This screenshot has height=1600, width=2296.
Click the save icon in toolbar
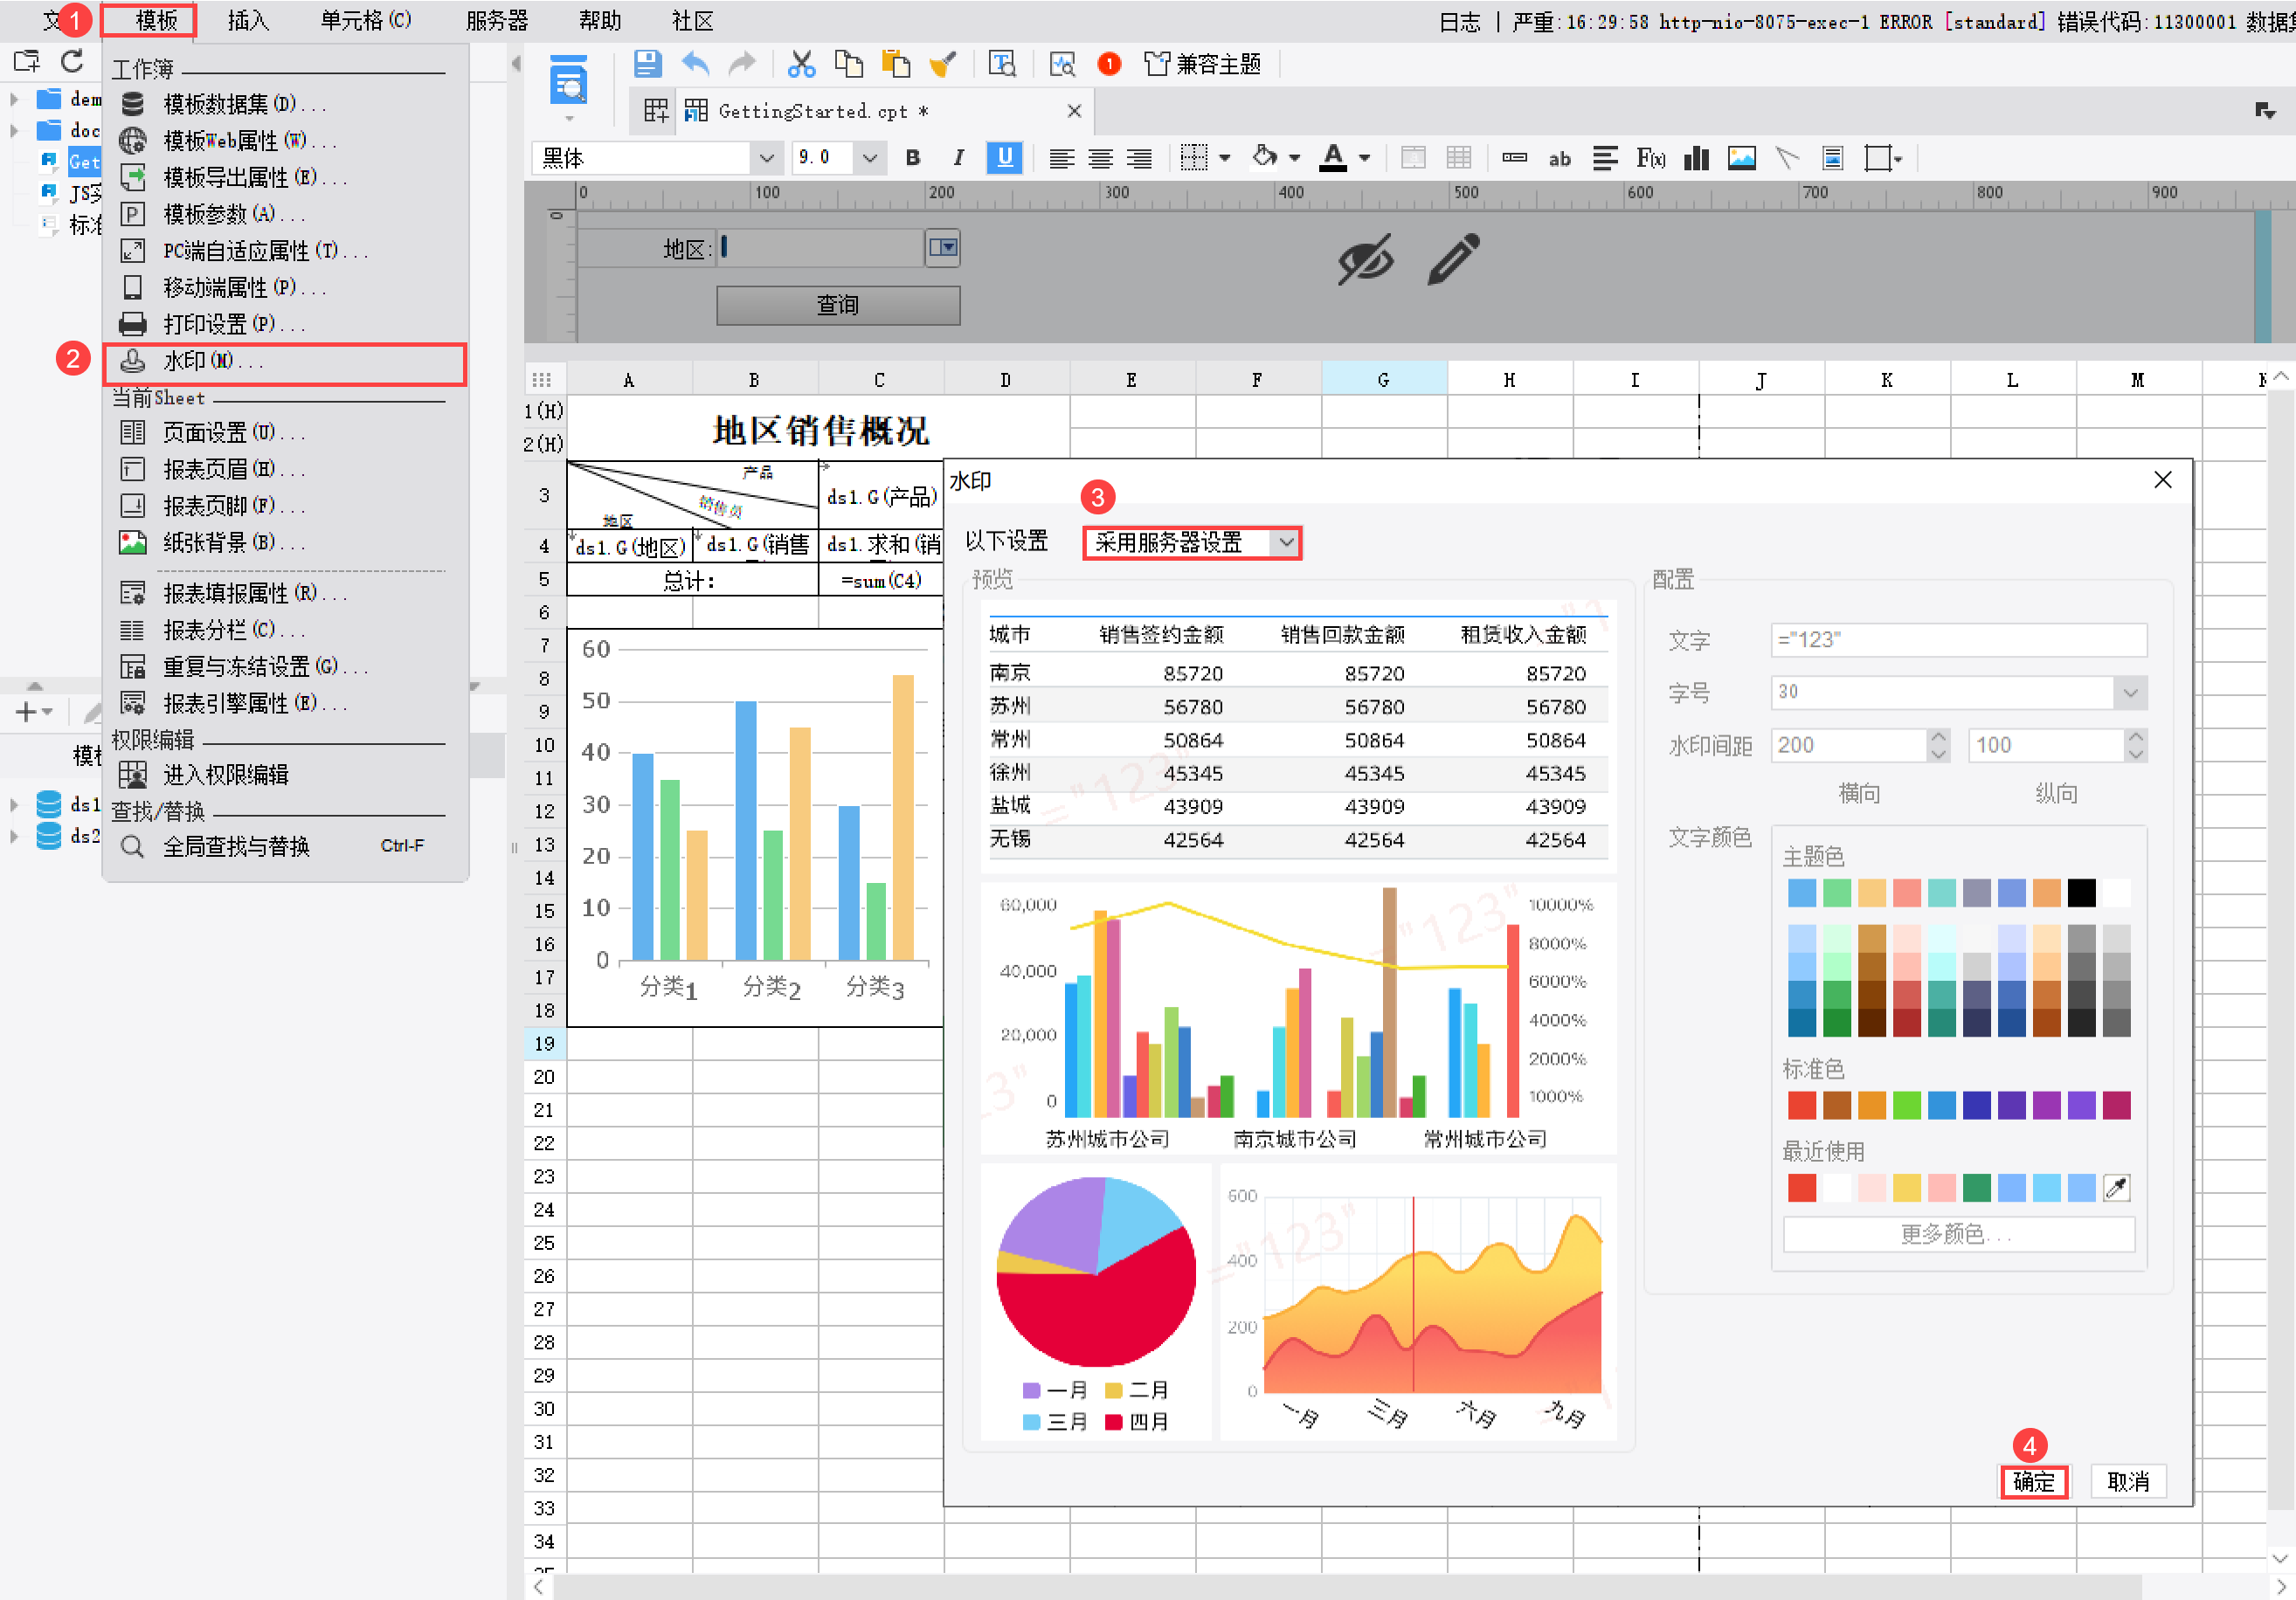pyautogui.click(x=647, y=64)
